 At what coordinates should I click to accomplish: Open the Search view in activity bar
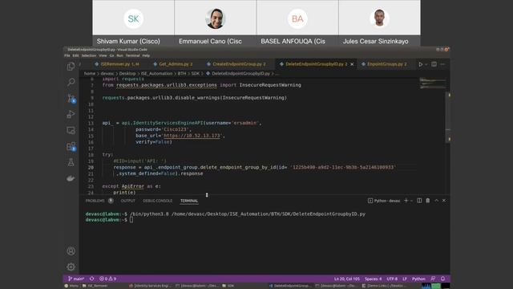coord(71,82)
